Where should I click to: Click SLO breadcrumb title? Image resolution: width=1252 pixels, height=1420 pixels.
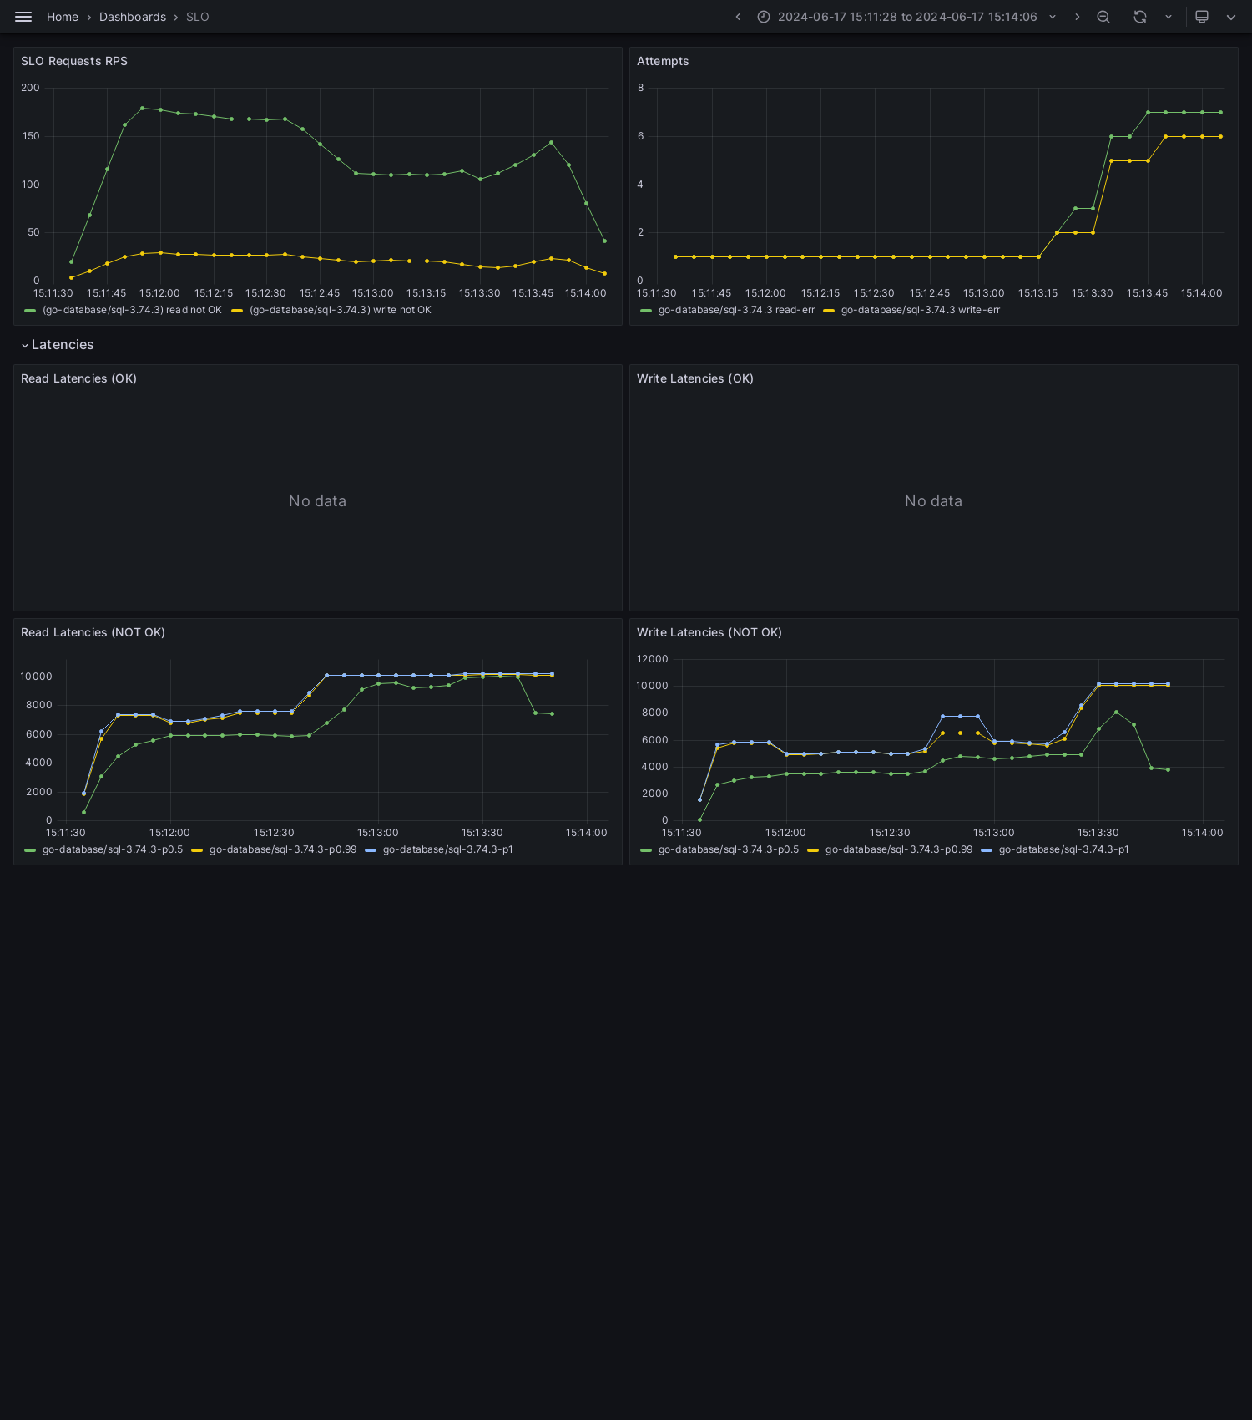pos(198,17)
